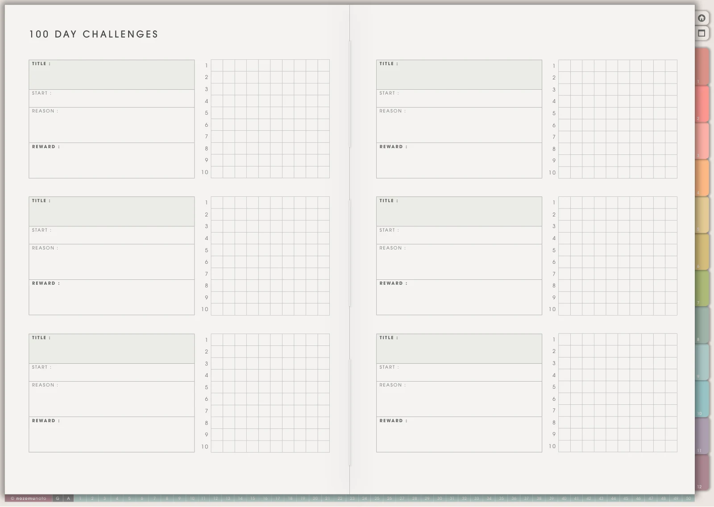Click first cell of top-left tracker row 1
Screen dimensions: 714x507
tap(217, 66)
